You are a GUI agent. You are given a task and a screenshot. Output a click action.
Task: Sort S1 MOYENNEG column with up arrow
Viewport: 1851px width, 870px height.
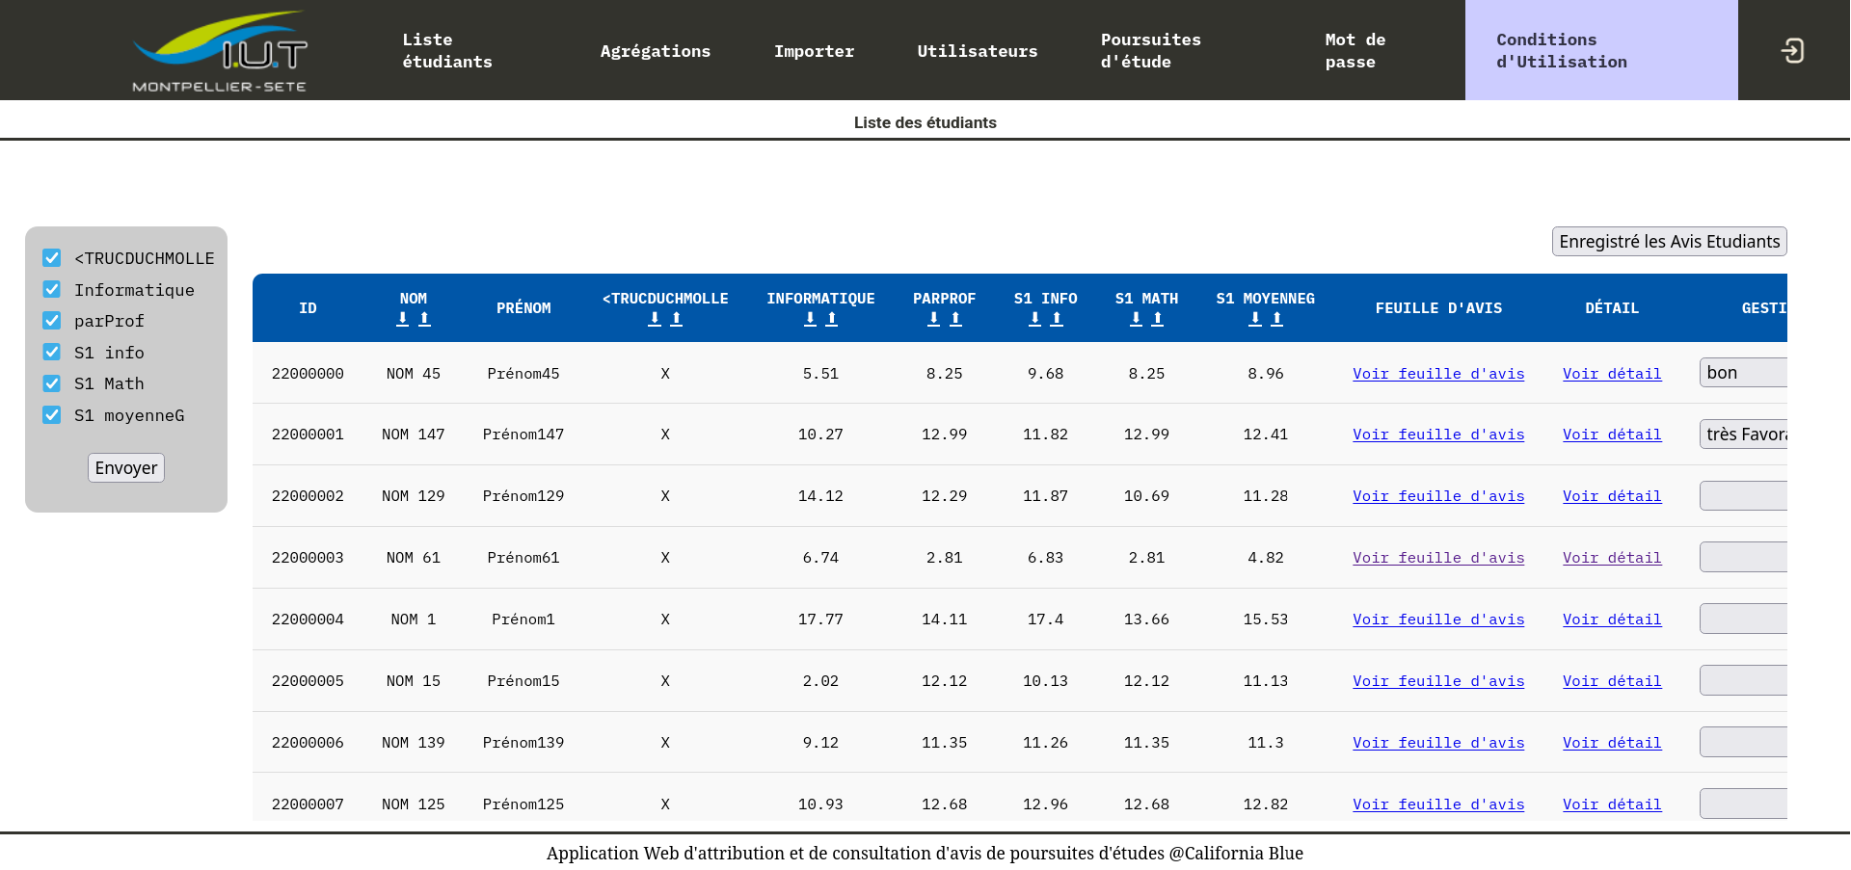[1276, 319]
